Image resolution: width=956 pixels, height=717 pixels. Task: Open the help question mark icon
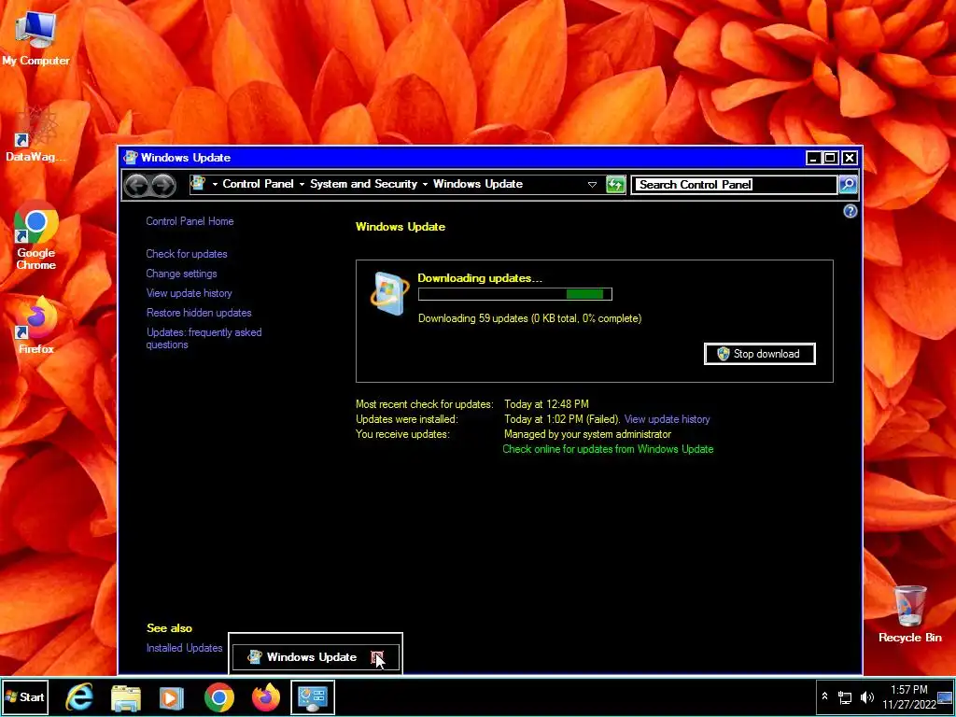click(850, 211)
